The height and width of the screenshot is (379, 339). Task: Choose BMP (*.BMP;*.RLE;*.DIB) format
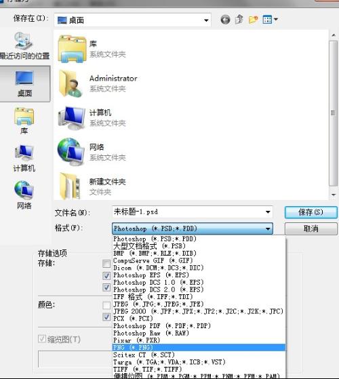pyautogui.click(x=199, y=254)
